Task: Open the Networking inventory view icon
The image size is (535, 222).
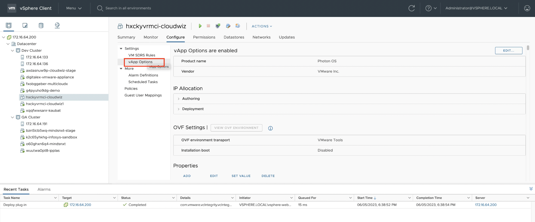Action: pyautogui.click(x=57, y=26)
